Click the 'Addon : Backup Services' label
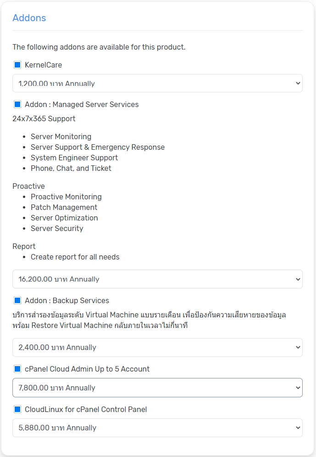The image size is (316, 457). point(67,301)
